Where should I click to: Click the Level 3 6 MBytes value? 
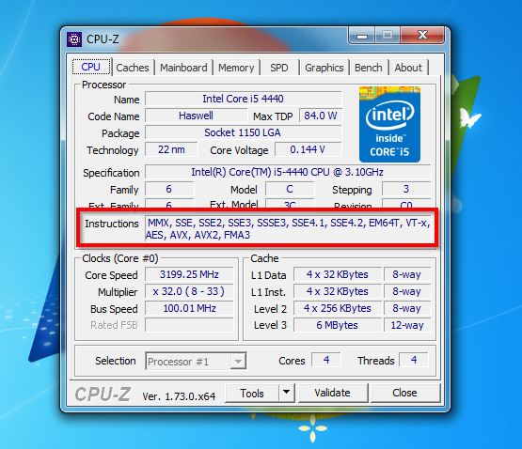[338, 325]
